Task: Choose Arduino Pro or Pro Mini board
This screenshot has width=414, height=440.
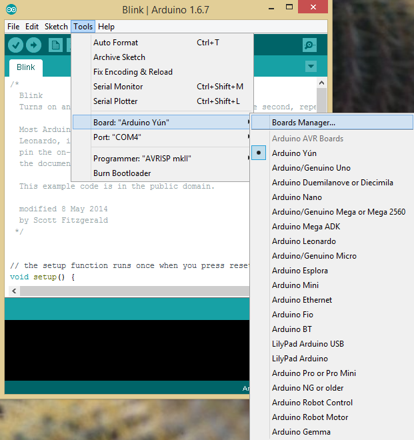Action: [332, 373]
